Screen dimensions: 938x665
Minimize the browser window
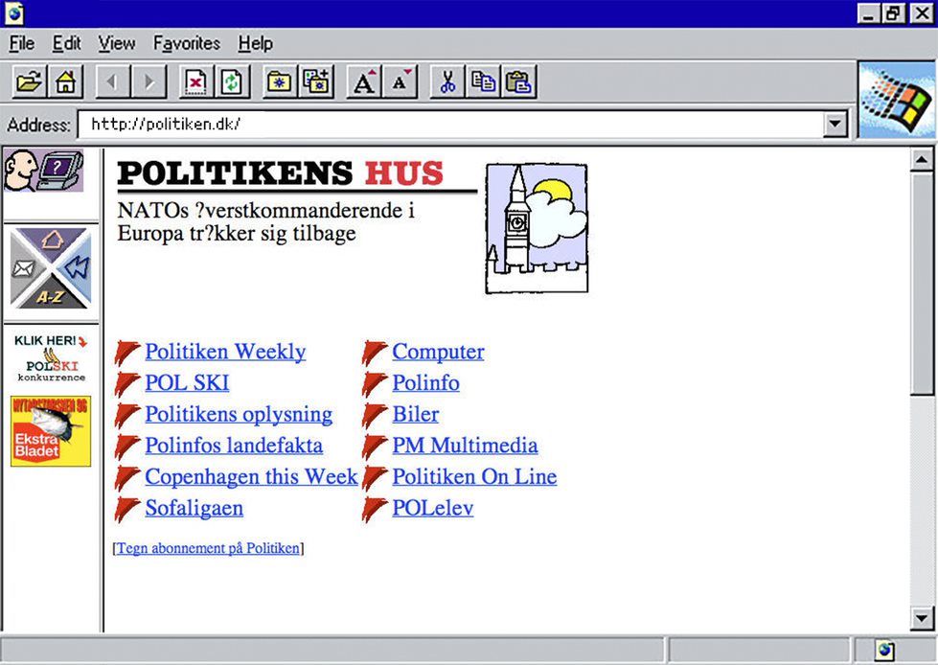[868, 13]
